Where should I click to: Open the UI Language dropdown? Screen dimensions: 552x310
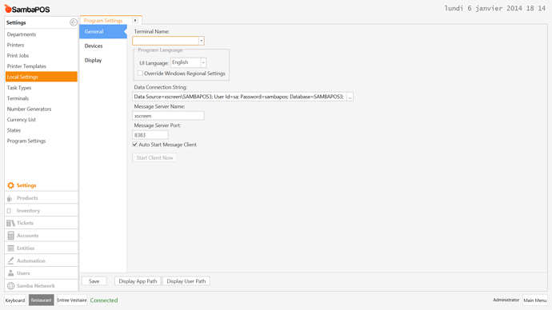tap(203, 62)
